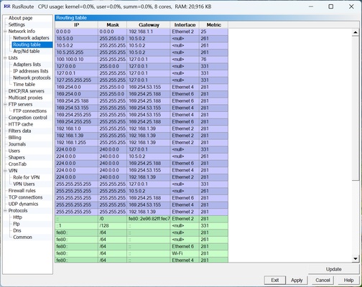362x287 pixels.
Task: Select VPN Users in the tree
Action: click(24, 184)
